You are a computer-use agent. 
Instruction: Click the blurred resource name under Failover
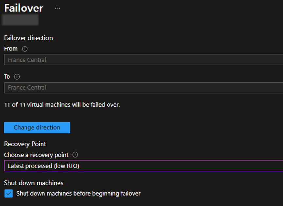(x=20, y=20)
